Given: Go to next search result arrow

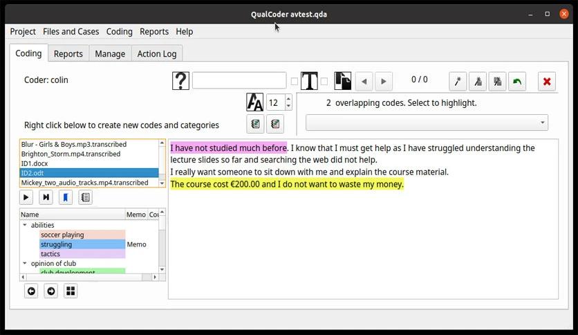Looking at the screenshot, I should tap(383, 81).
